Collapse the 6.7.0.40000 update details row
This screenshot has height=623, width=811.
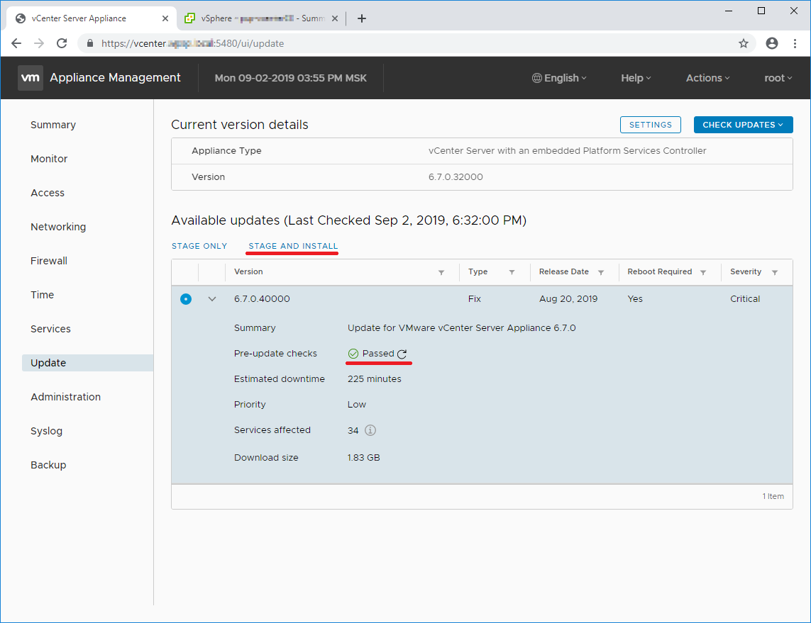pyautogui.click(x=211, y=298)
